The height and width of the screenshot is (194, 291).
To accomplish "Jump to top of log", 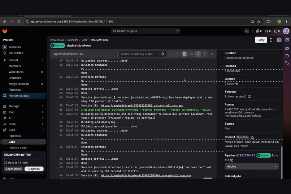I will [x=198, y=54].
